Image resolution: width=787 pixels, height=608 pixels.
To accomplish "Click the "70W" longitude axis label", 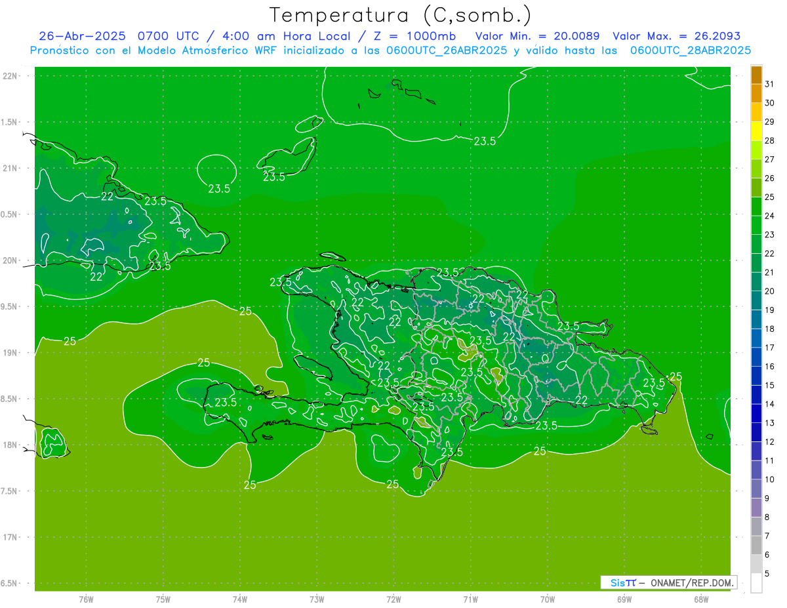I will tap(548, 599).
